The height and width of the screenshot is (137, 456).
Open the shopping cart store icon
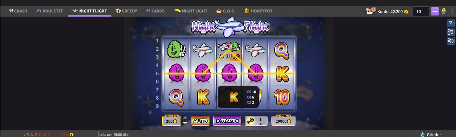tap(443, 11)
